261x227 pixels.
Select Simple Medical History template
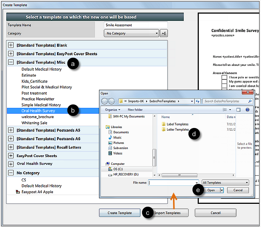click(41, 105)
